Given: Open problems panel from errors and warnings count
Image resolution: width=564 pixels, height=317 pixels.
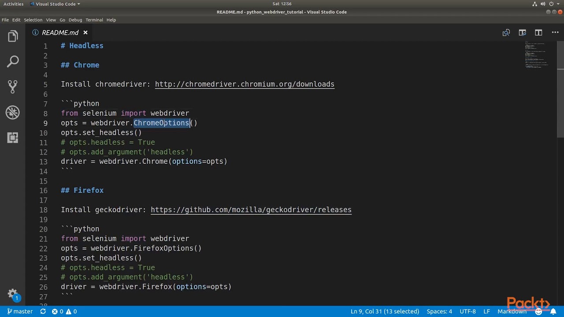Looking at the screenshot, I should tap(64, 311).
